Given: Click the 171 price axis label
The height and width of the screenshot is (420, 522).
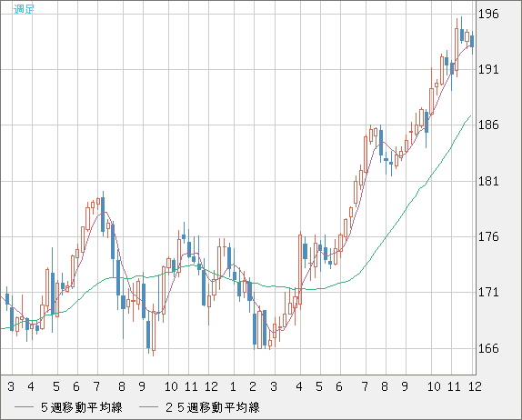Looking at the screenshot, I should click(x=488, y=293).
